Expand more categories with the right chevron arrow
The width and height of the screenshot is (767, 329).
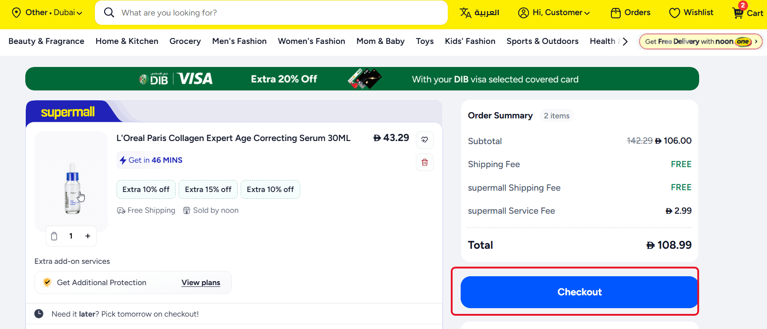pyautogui.click(x=625, y=41)
